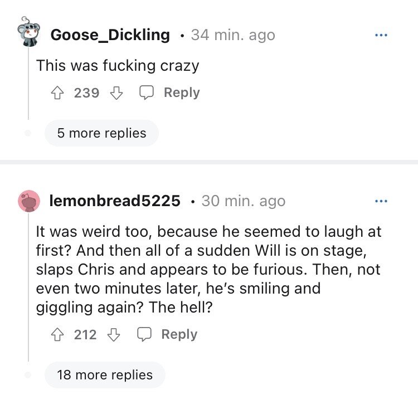
Task: Visit the Goose_Dickling username link
Action: point(110,35)
